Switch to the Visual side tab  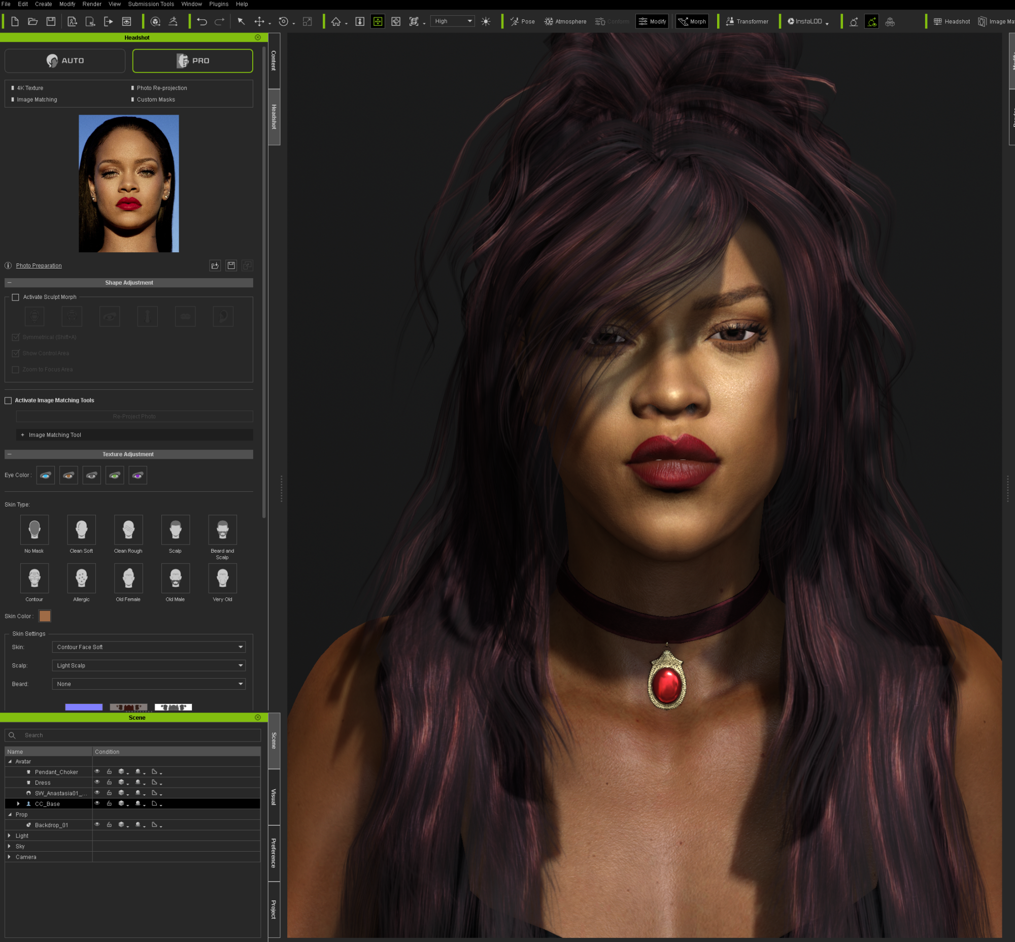(274, 797)
